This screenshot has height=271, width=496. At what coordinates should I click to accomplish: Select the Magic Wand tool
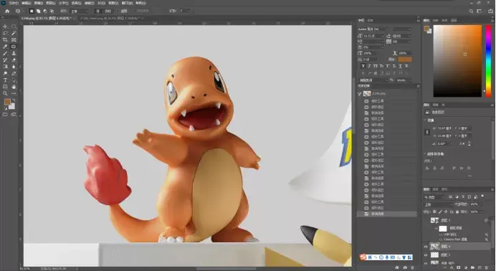[x=14, y=33]
